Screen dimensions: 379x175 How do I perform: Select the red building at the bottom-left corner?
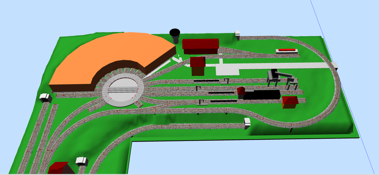click(60, 169)
